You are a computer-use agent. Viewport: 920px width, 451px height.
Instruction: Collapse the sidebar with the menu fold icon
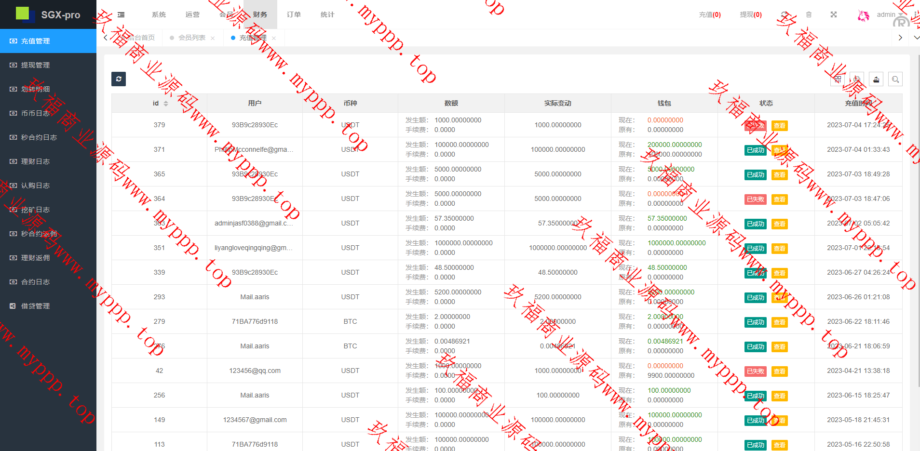[x=121, y=15]
